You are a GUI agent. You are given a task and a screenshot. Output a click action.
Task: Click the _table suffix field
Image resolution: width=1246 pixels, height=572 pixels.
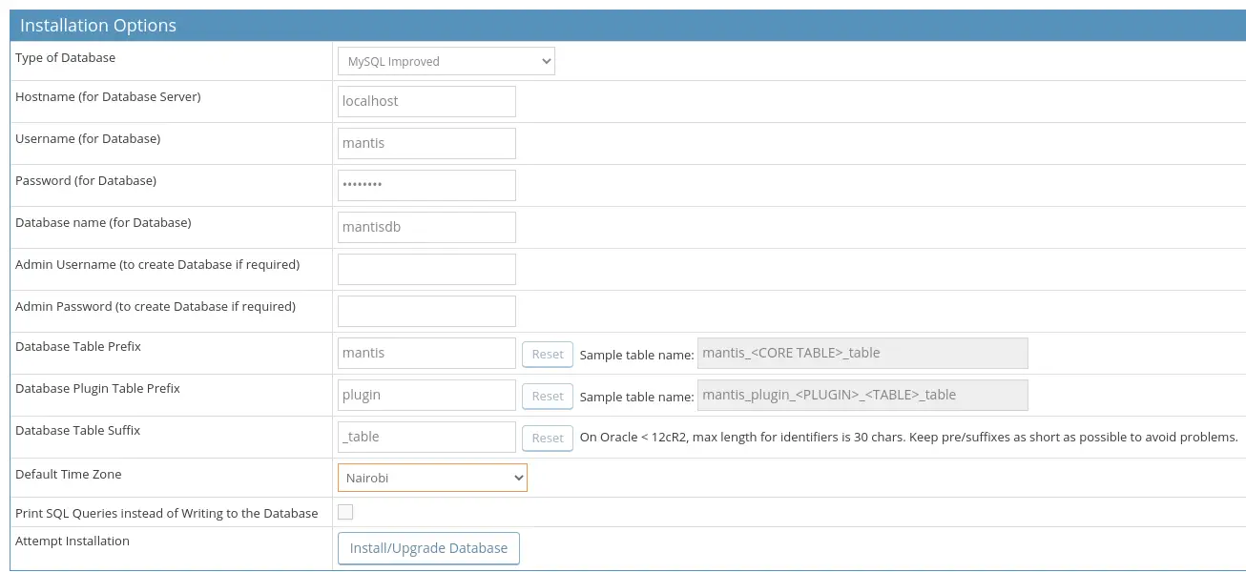(426, 437)
